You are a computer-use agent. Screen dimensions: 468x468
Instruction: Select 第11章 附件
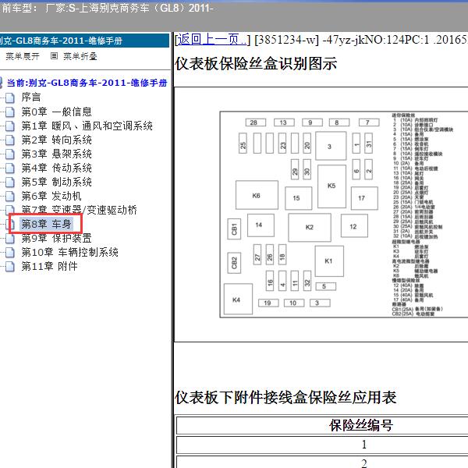coord(50,266)
